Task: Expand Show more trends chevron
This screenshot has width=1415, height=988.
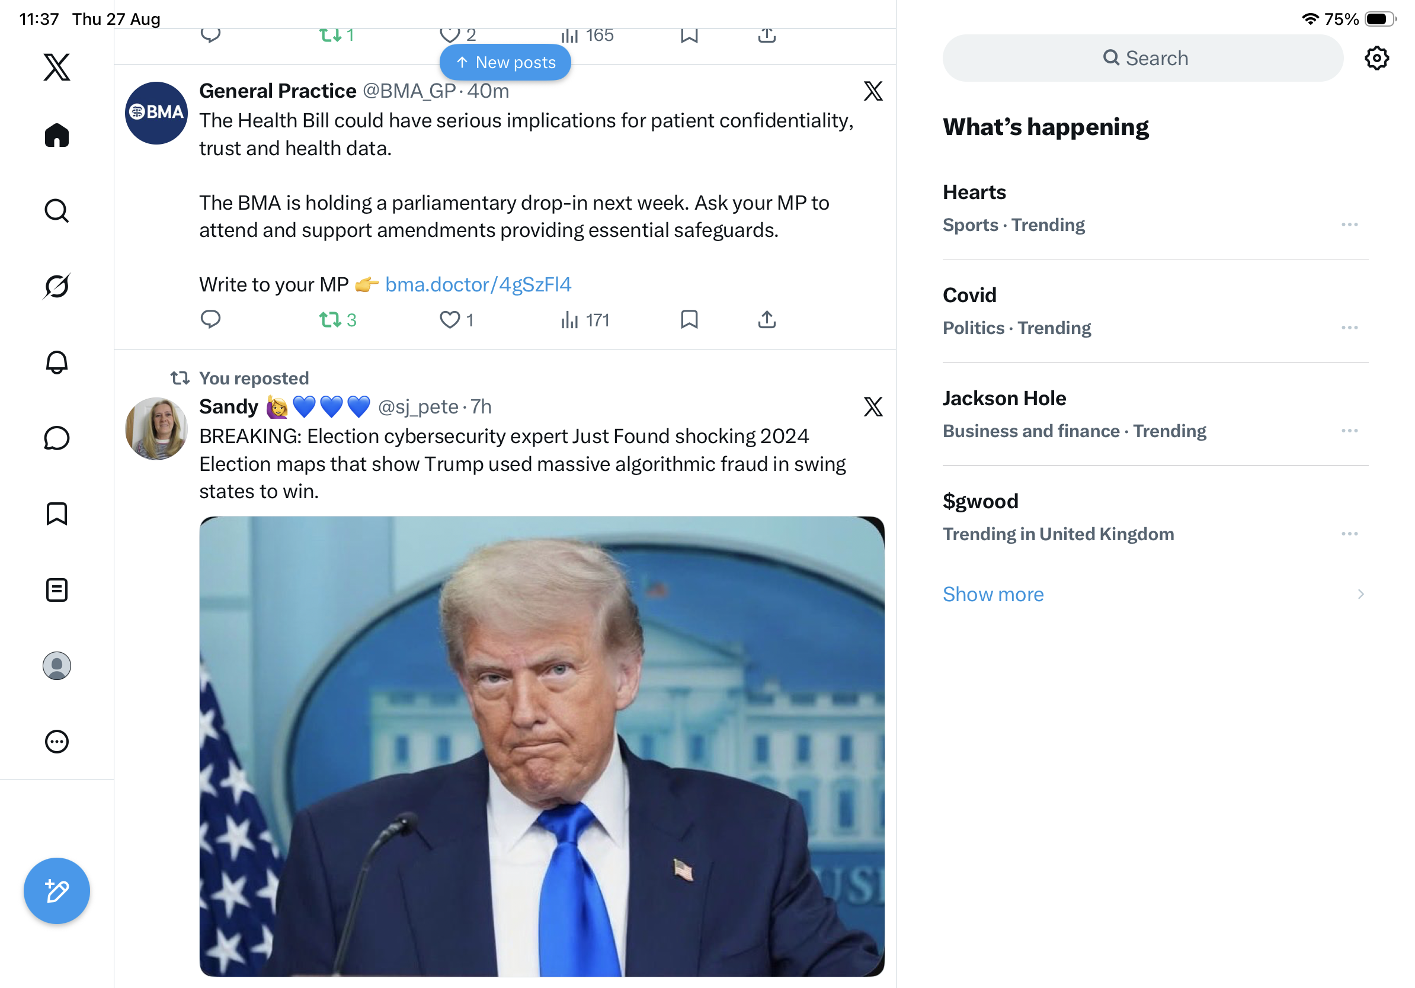Action: pyautogui.click(x=1360, y=595)
